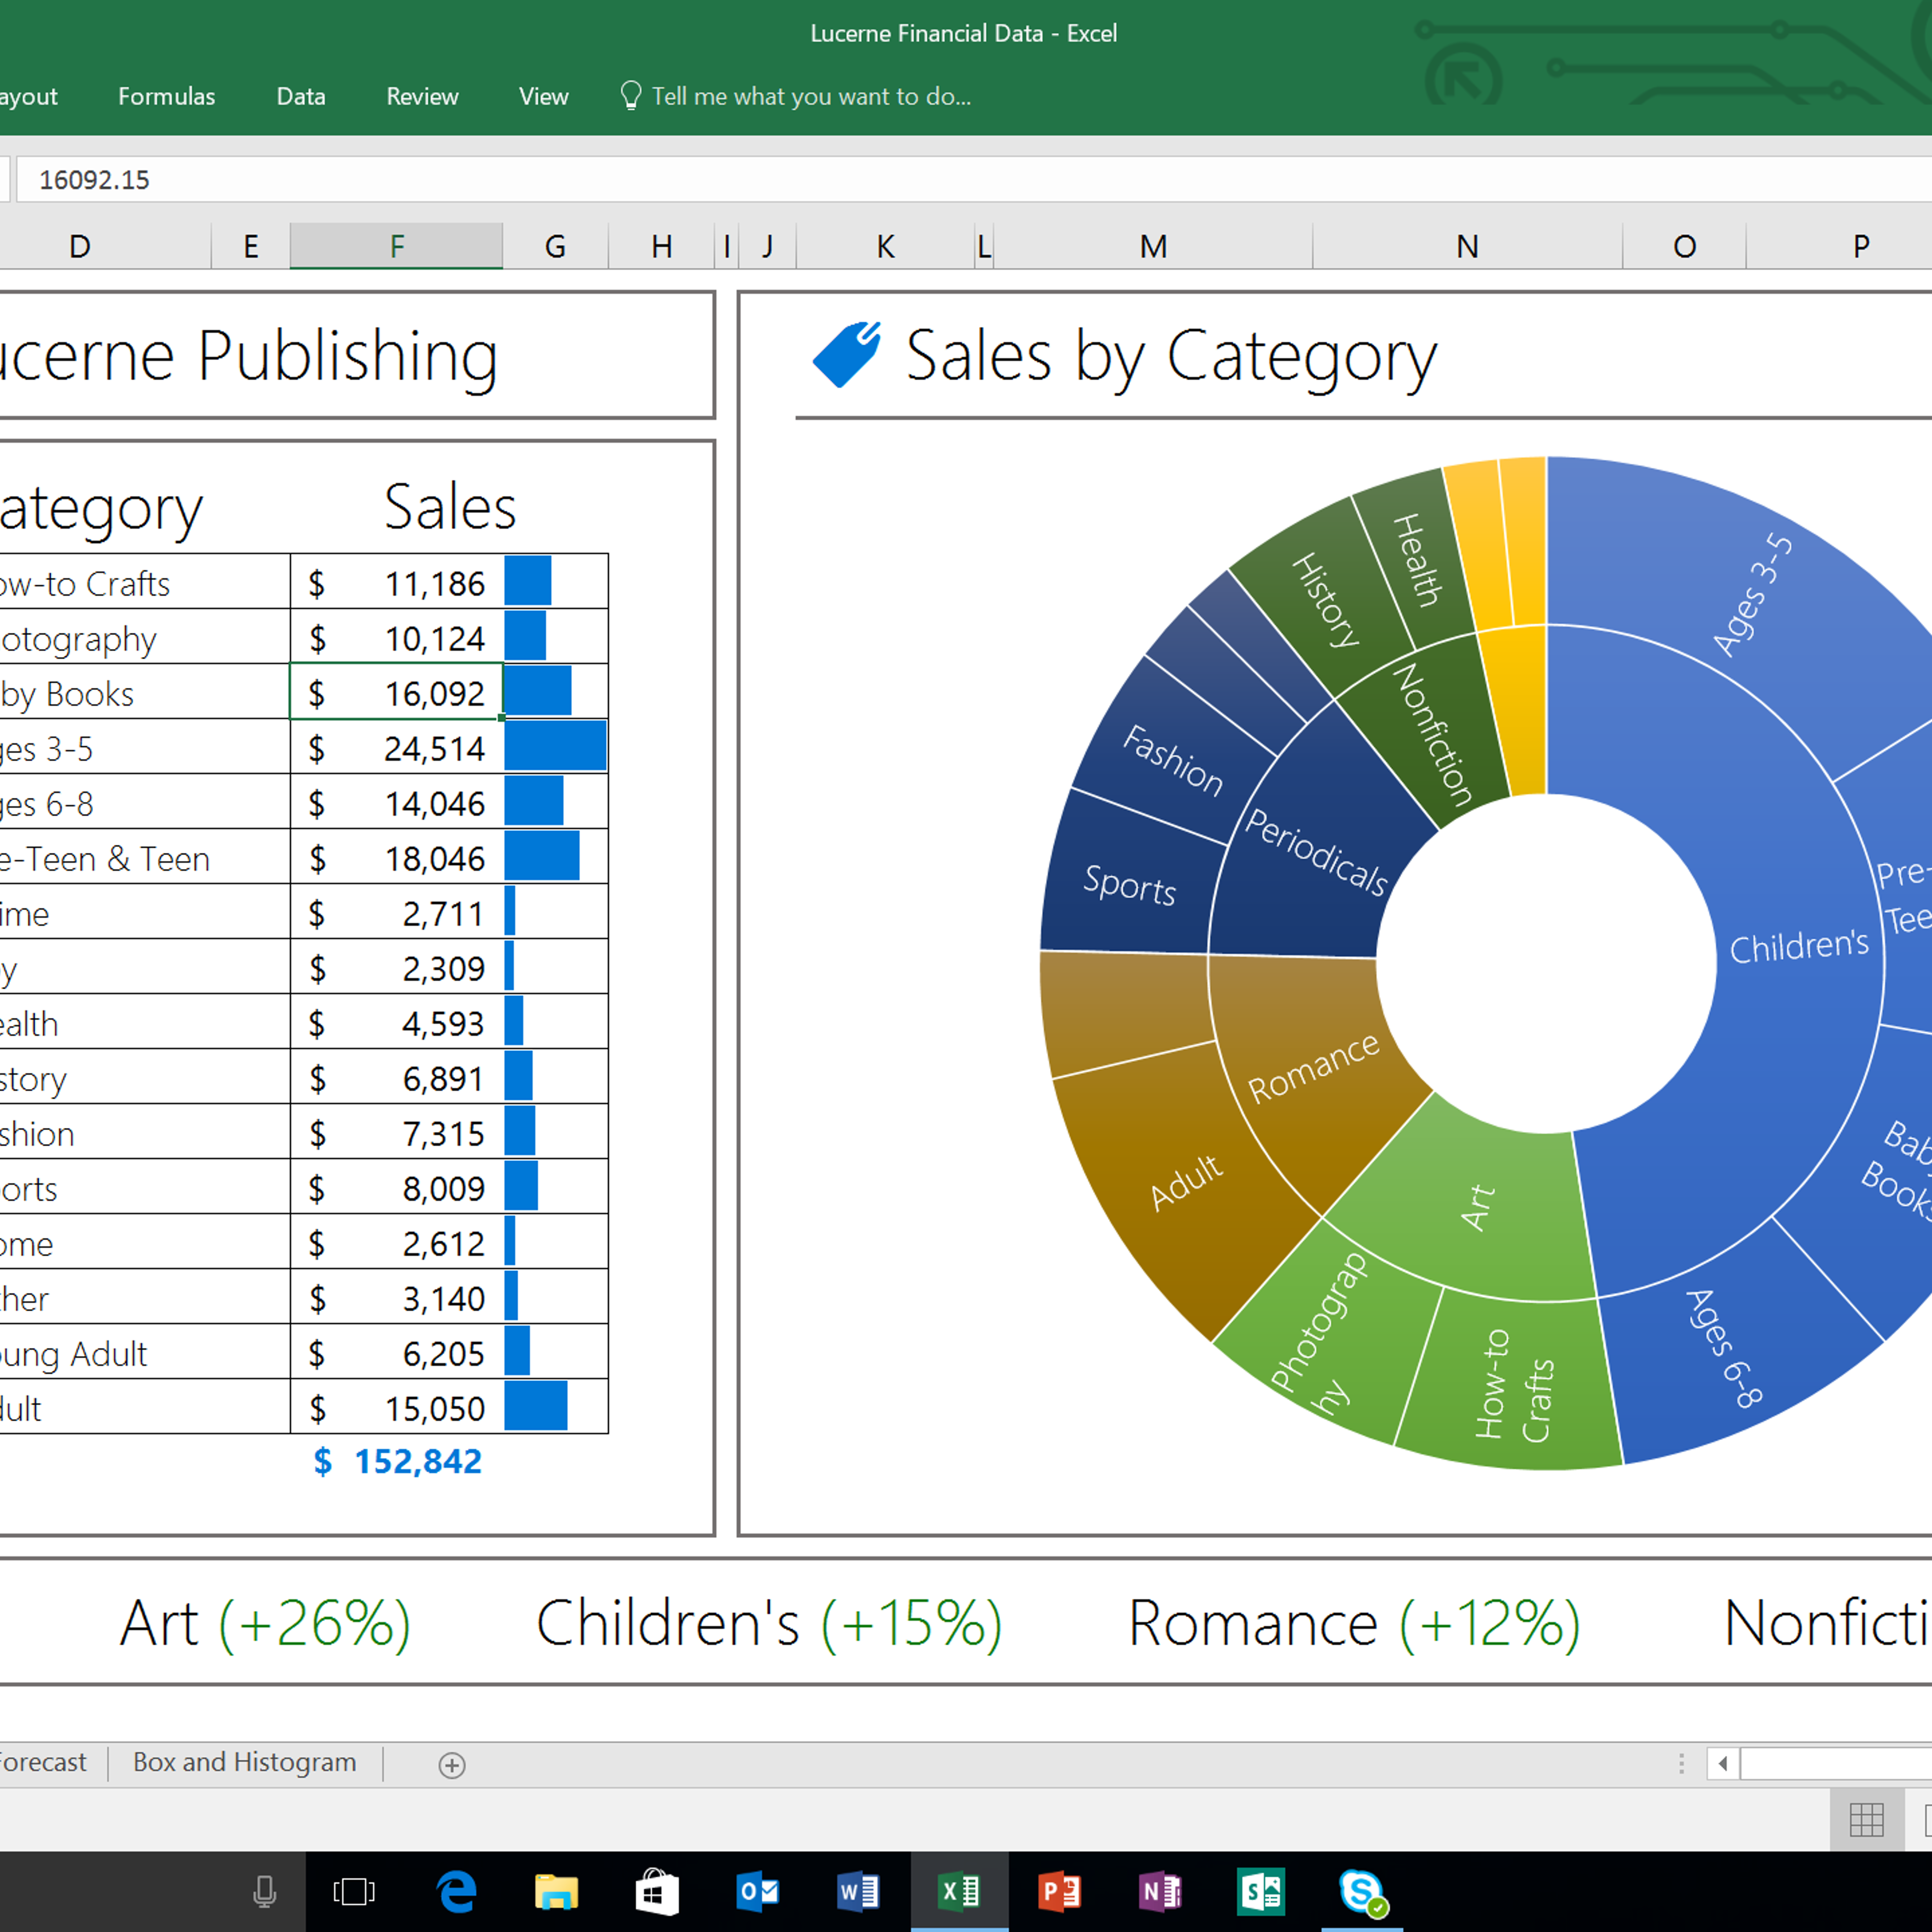Viewport: 1932px width, 1932px height.
Task: Open Task View from the taskbar
Action: tap(354, 1891)
